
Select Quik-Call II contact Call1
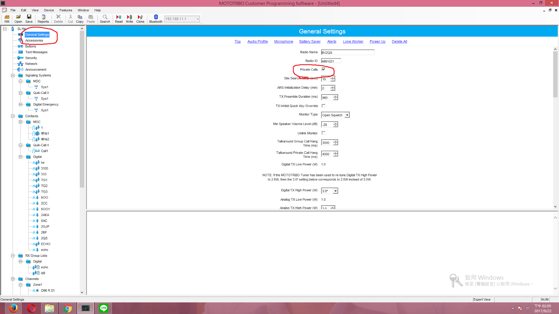pyautogui.click(x=44, y=151)
